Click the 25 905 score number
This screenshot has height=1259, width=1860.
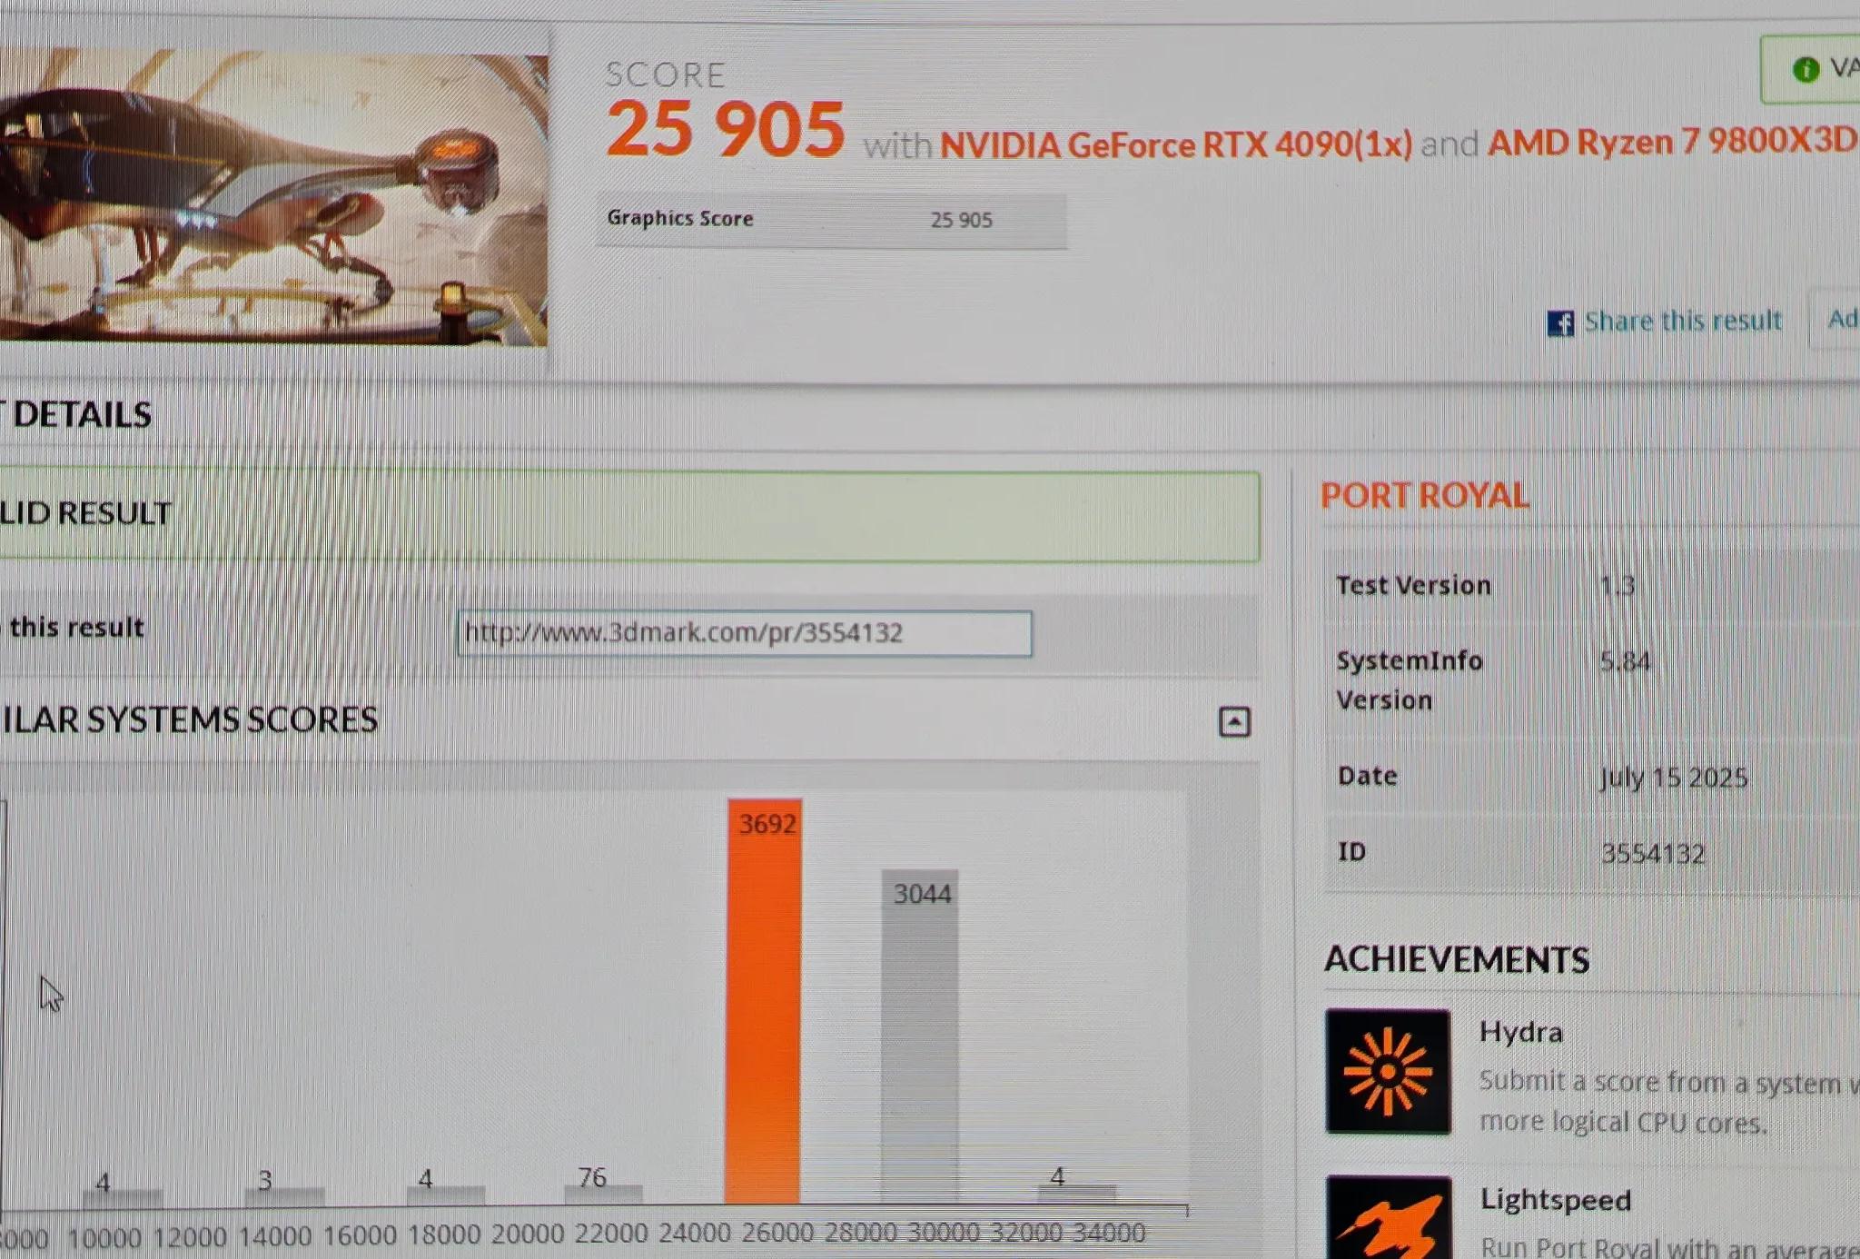point(725,130)
